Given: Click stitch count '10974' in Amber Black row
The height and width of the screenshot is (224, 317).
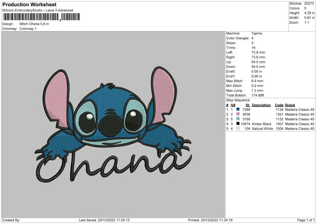Looking at the screenshot, I should [x=246, y=124].
